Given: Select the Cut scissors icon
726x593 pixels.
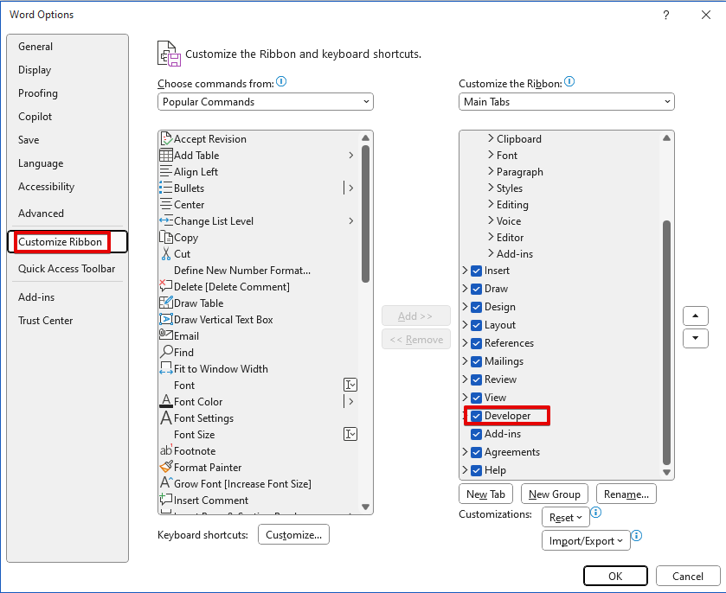Looking at the screenshot, I should click(166, 254).
